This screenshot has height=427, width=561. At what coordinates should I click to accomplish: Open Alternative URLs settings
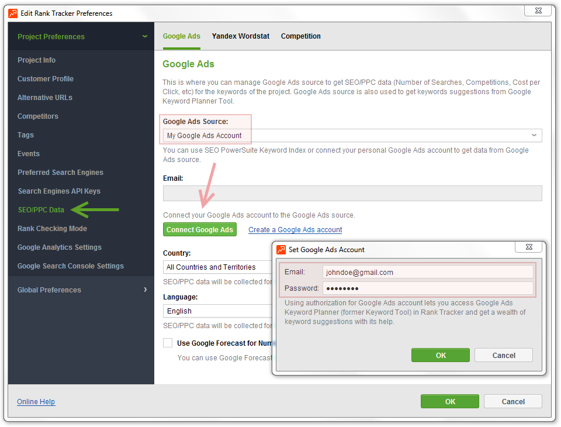coord(45,98)
